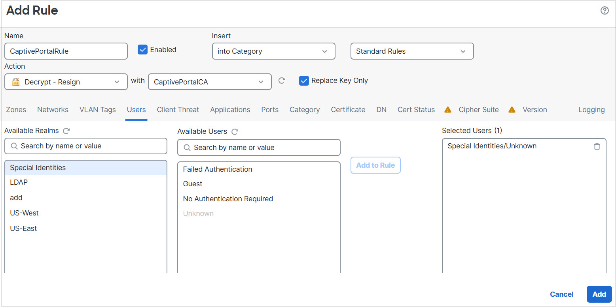Open the help icon
This screenshot has height=307, width=616.
(605, 10)
